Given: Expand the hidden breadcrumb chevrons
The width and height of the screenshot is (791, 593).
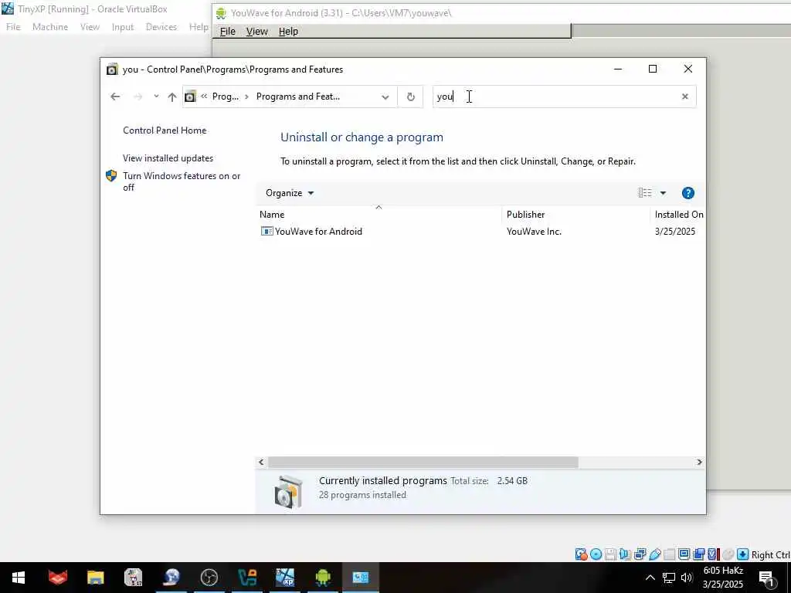Looking at the screenshot, I should [x=204, y=97].
